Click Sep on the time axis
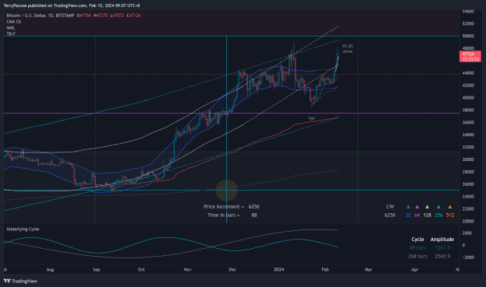486x287 pixels. [96, 270]
